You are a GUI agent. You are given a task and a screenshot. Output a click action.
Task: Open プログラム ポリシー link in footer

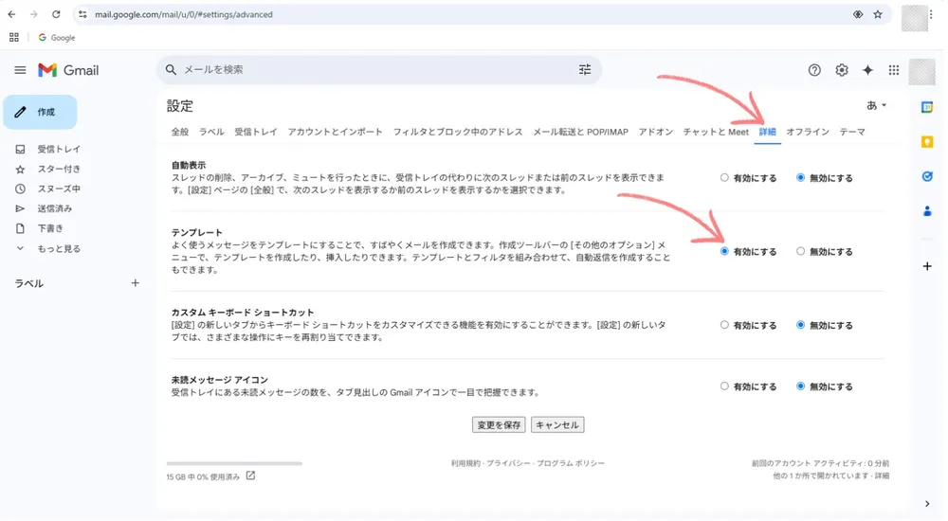pyautogui.click(x=571, y=463)
